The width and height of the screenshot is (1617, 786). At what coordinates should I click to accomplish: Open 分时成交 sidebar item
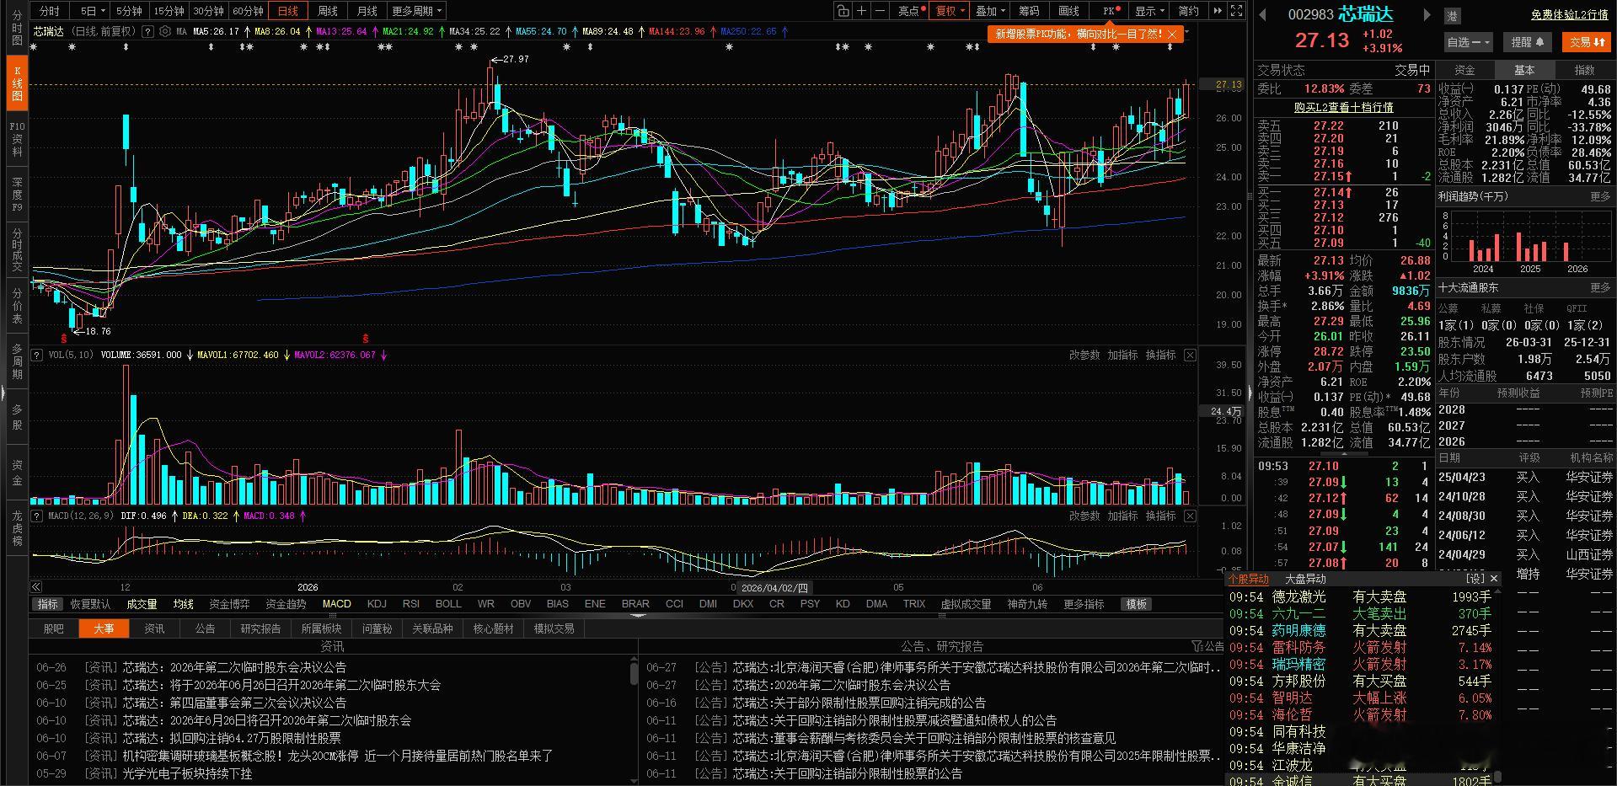[x=17, y=250]
